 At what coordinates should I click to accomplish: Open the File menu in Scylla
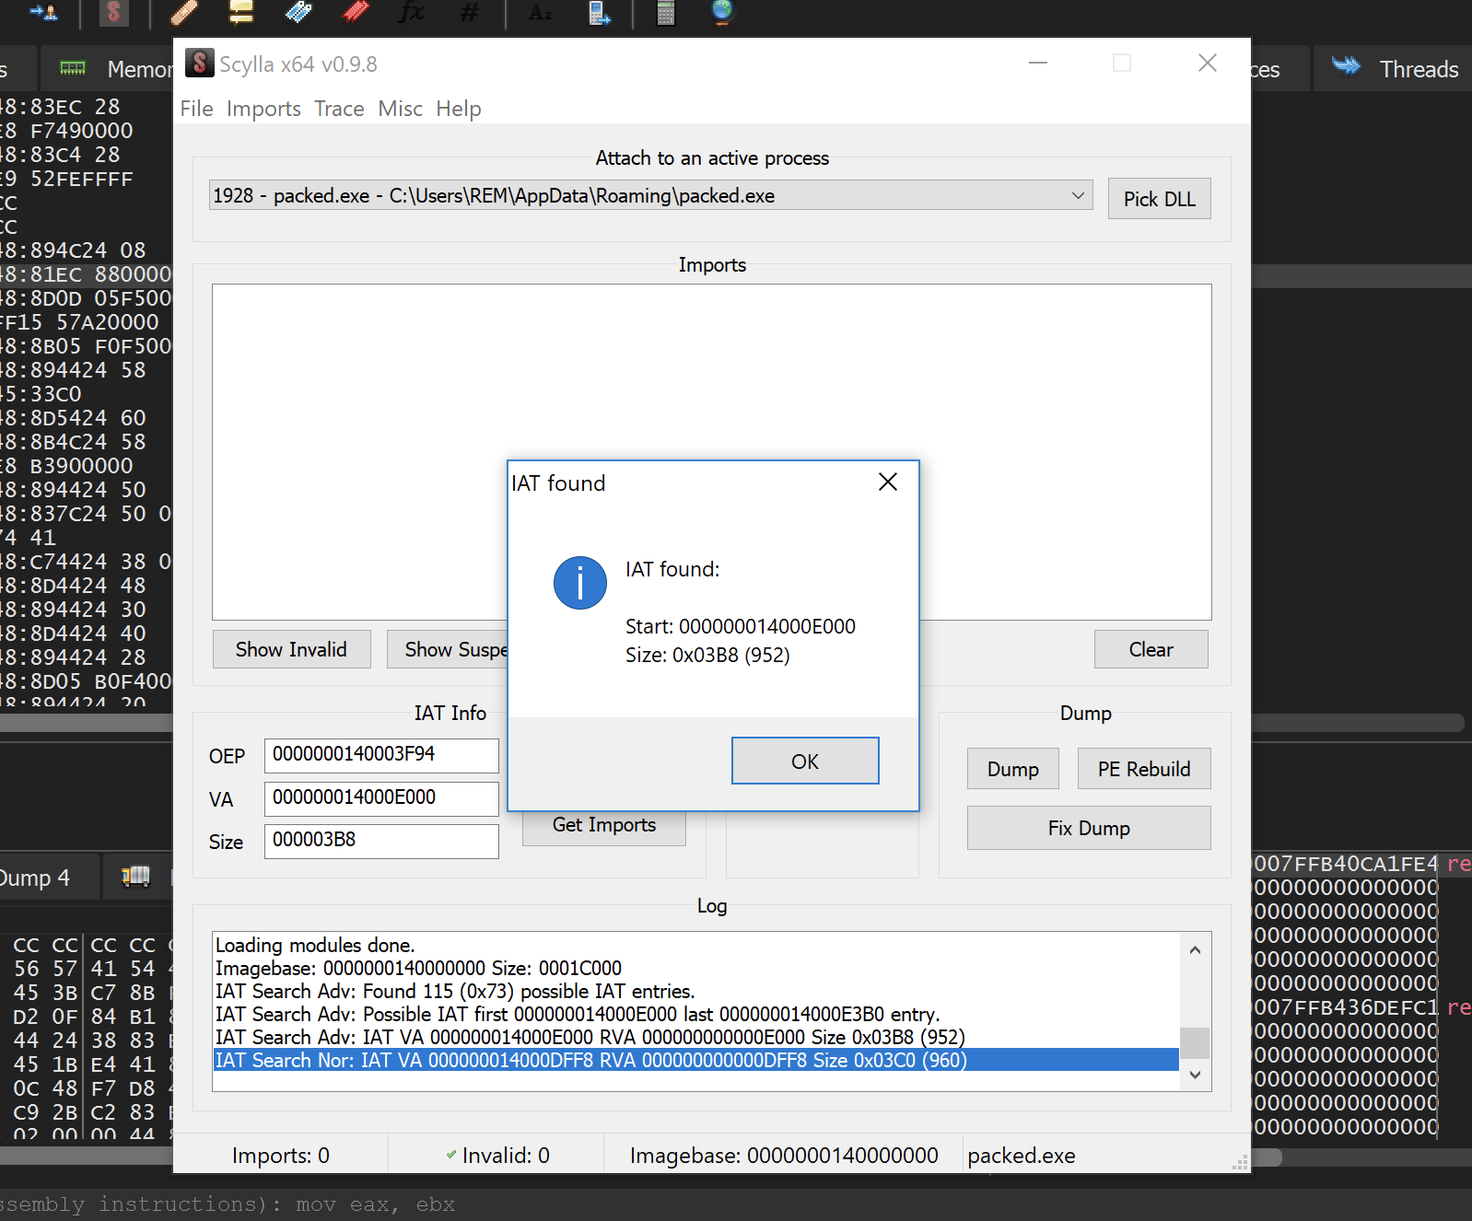coord(196,109)
